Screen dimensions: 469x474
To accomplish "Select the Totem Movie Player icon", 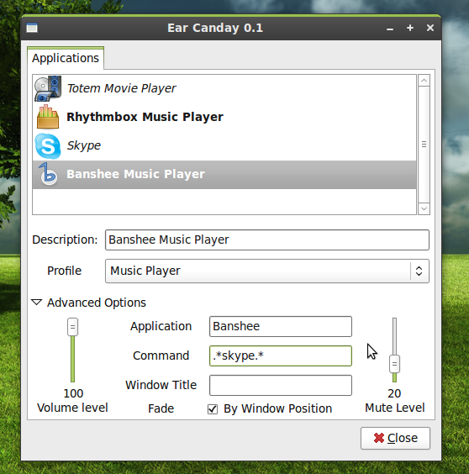I will click(48, 88).
